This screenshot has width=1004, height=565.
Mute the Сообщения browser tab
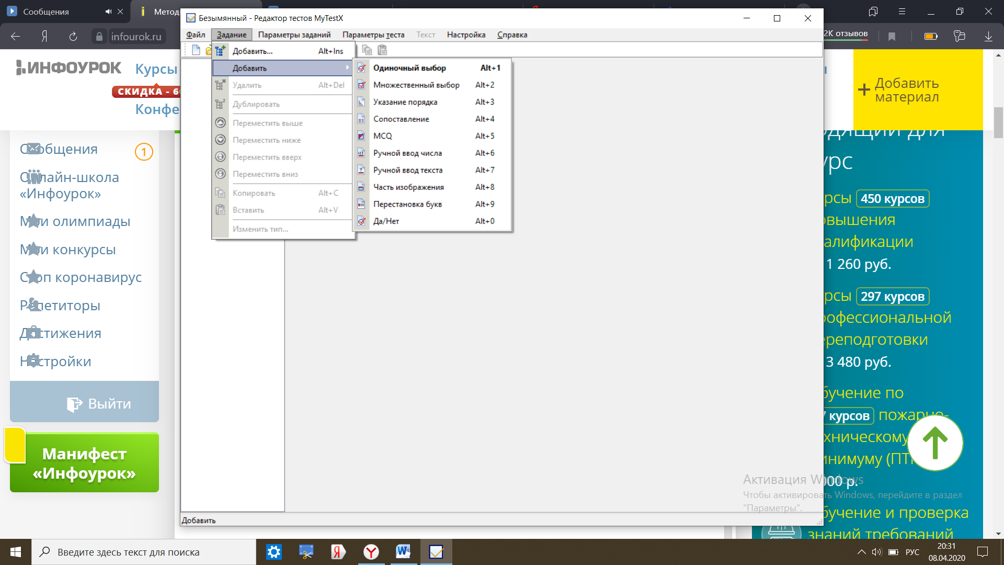tap(108, 12)
